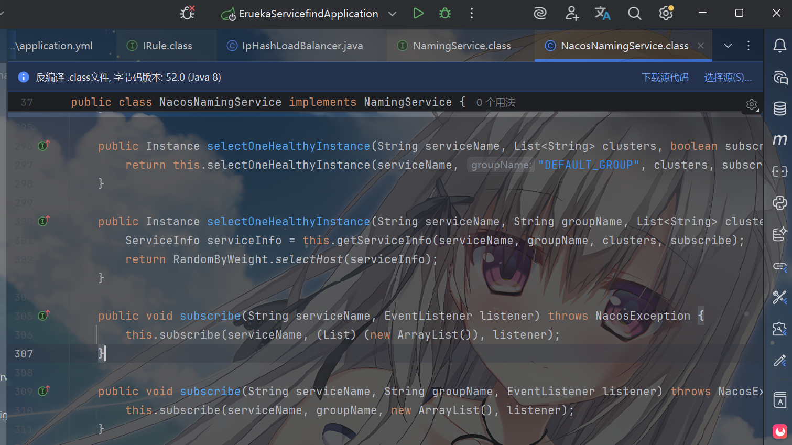
Task: Open the braces endpoints tool window
Action: coord(780,171)
